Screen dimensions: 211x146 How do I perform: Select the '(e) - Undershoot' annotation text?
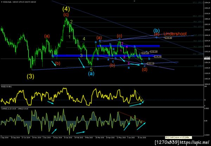tap(170, 34)
